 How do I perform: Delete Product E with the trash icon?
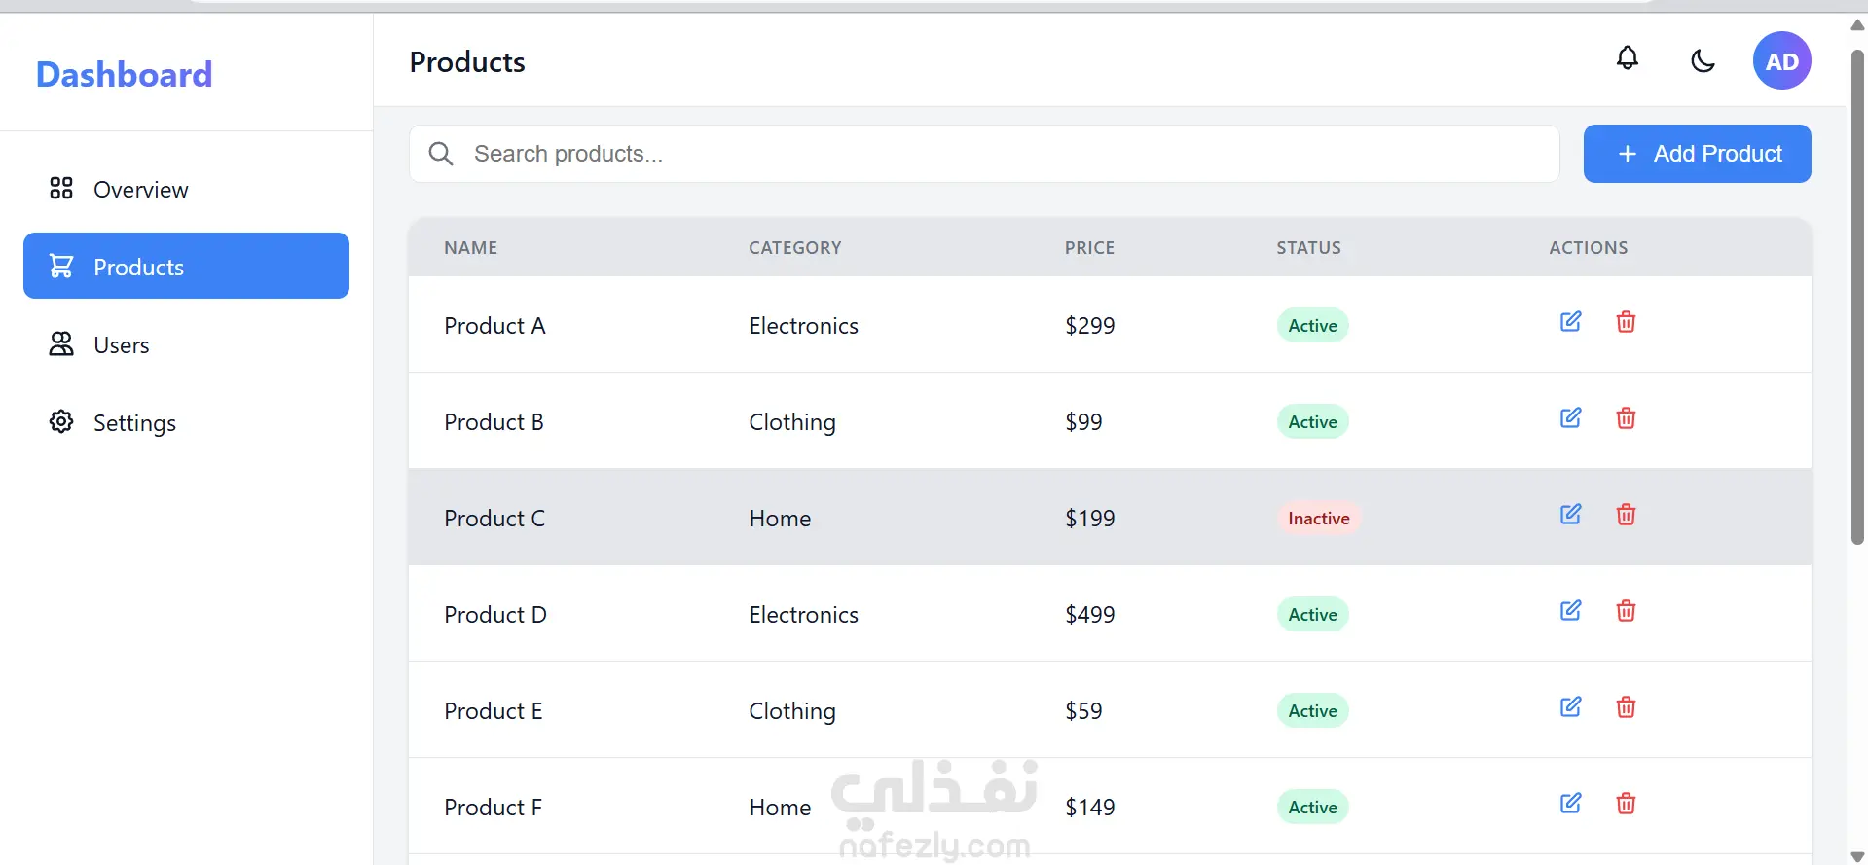(x=1626, y=707)
